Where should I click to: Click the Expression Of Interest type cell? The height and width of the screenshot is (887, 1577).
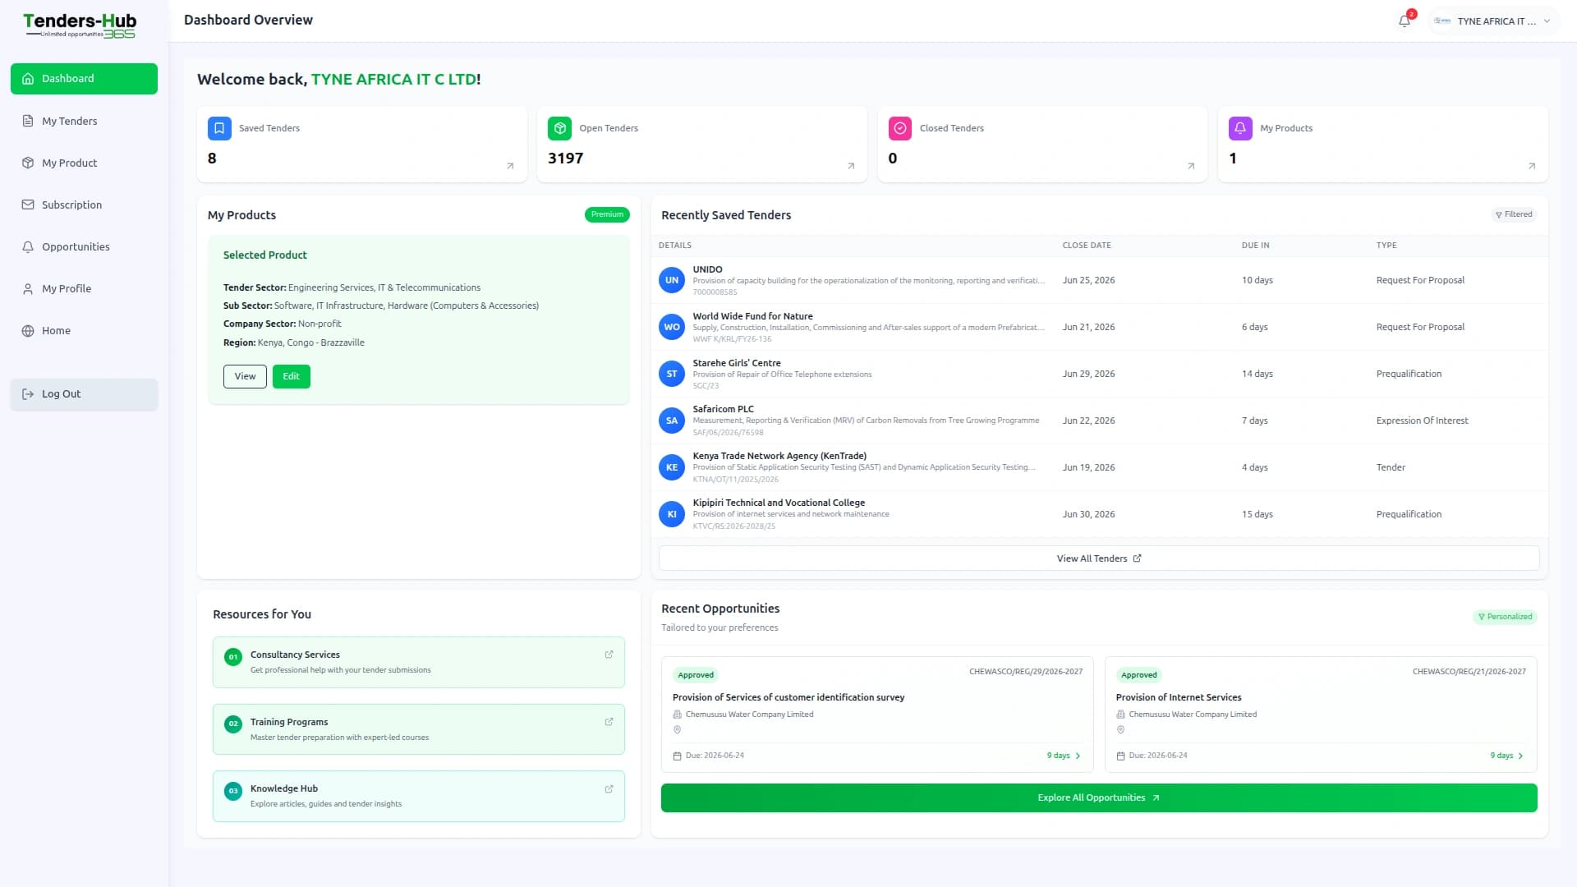point(1422,421)
